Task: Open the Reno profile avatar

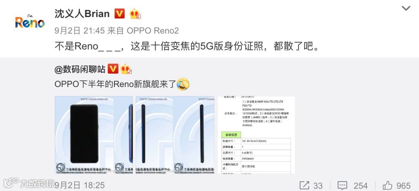Action: point(30,21)
